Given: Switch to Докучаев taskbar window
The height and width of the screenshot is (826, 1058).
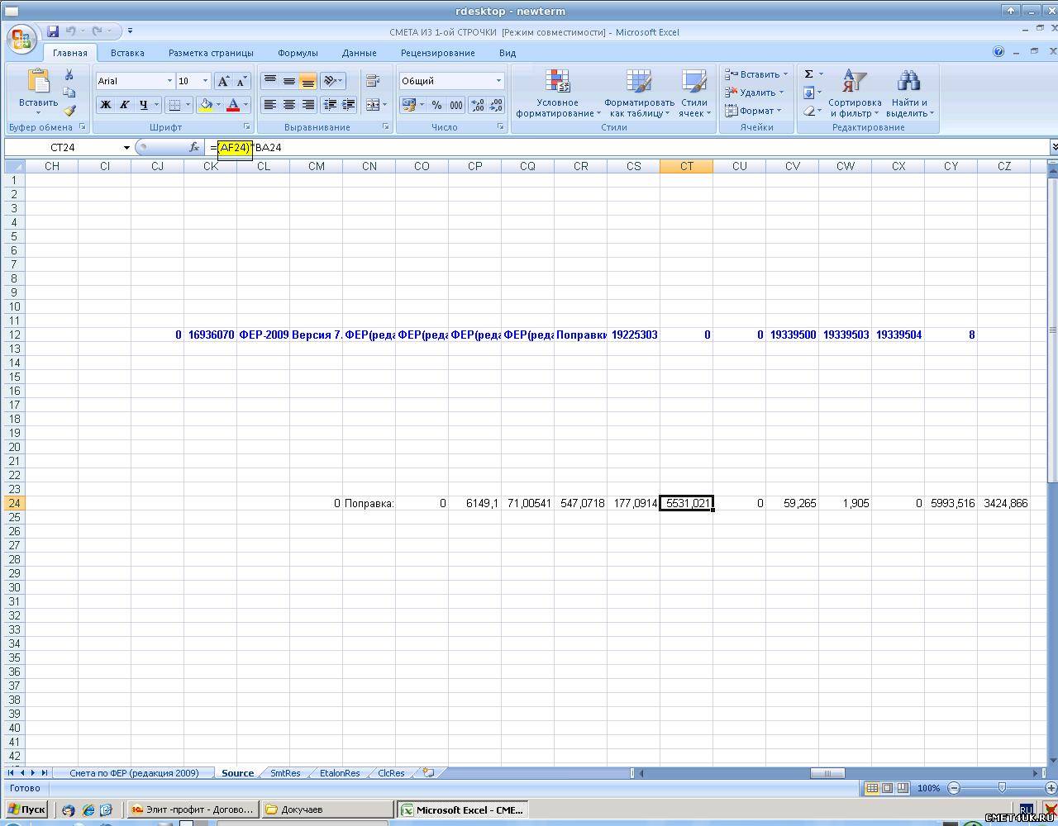Looking at the screenshot, I should [x=327, y=809].
